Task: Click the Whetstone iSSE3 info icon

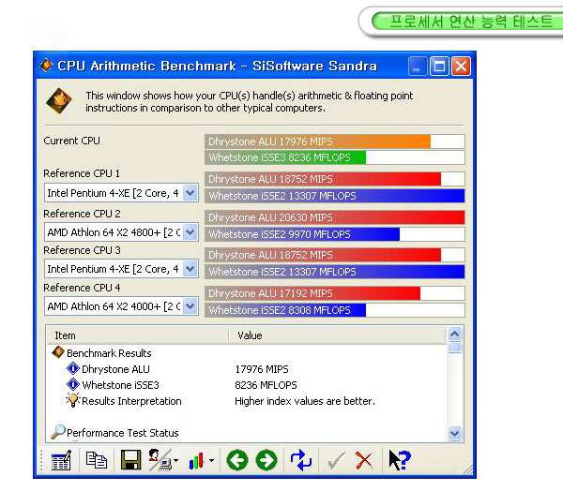Action: click(73, 384)
